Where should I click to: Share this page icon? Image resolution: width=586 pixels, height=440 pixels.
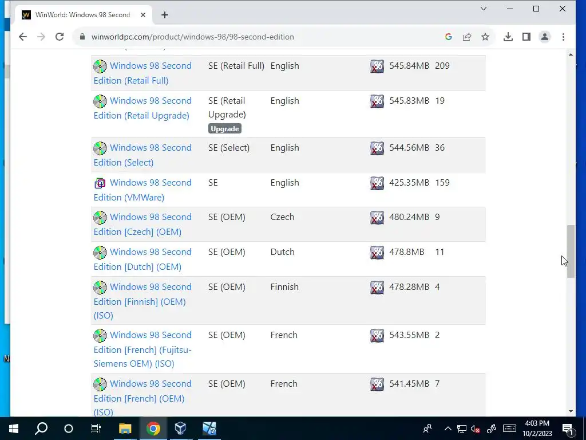(x=467, y=37)
